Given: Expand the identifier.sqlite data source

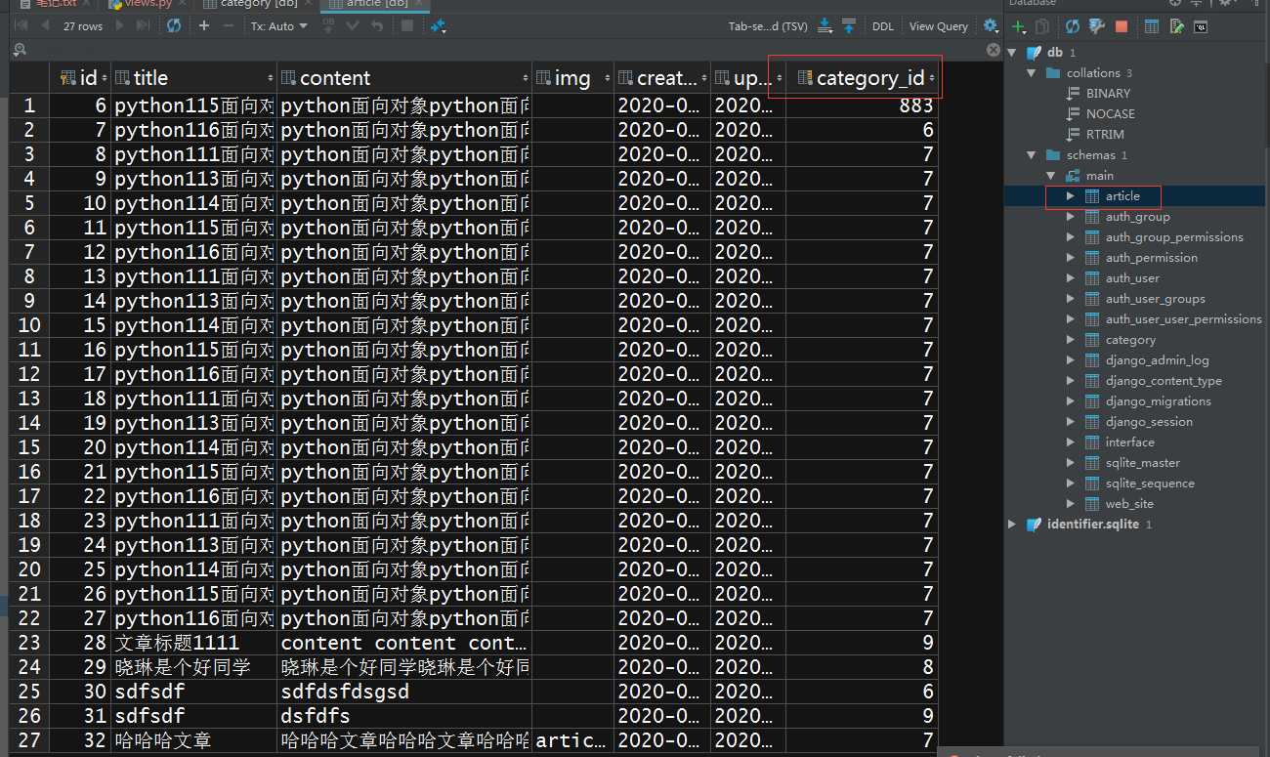Looking at the screenshot, I should coord(1011,525).
